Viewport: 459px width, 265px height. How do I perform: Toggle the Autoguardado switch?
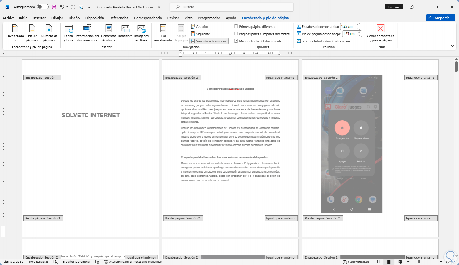[x=43, y=7]
